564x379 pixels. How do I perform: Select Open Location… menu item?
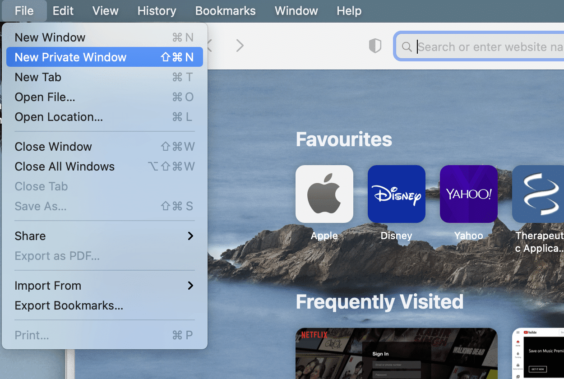click(105, 117)
